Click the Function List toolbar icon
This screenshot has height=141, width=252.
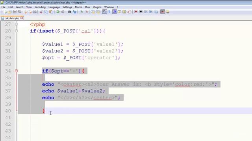[129, 12]
